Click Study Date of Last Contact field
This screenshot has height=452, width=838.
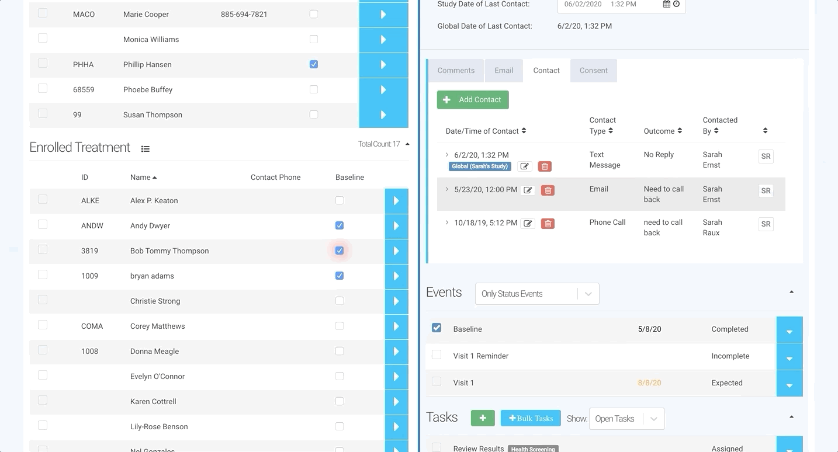(608, 4)
